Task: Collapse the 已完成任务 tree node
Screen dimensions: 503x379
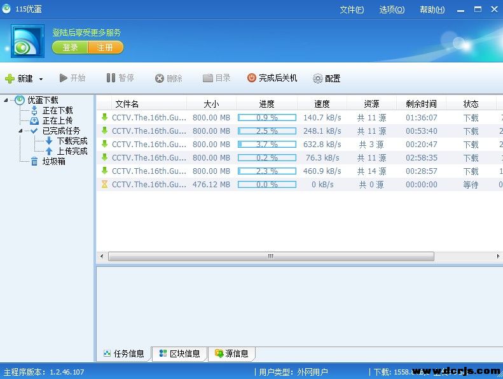Action: pos(20,131)
